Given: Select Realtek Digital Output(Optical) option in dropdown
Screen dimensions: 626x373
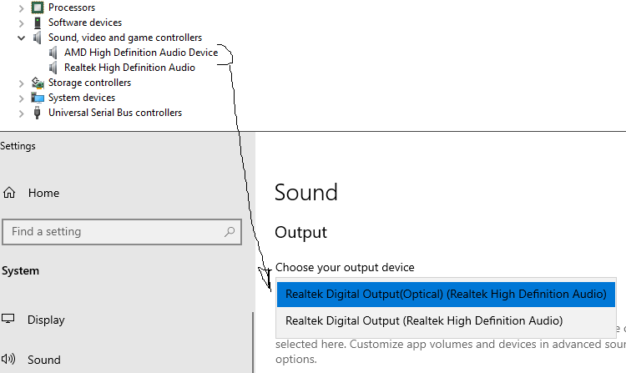Looking at the screenshot, I should [x=446, y=295].
